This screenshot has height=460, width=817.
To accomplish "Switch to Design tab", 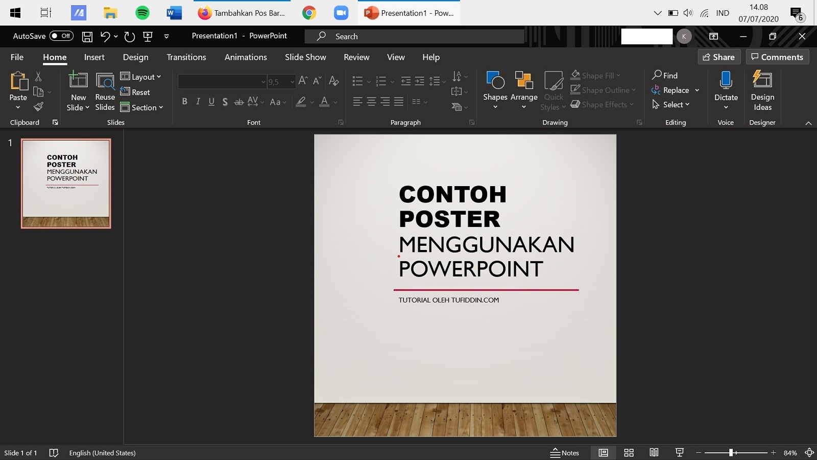I will coord(135,57).
